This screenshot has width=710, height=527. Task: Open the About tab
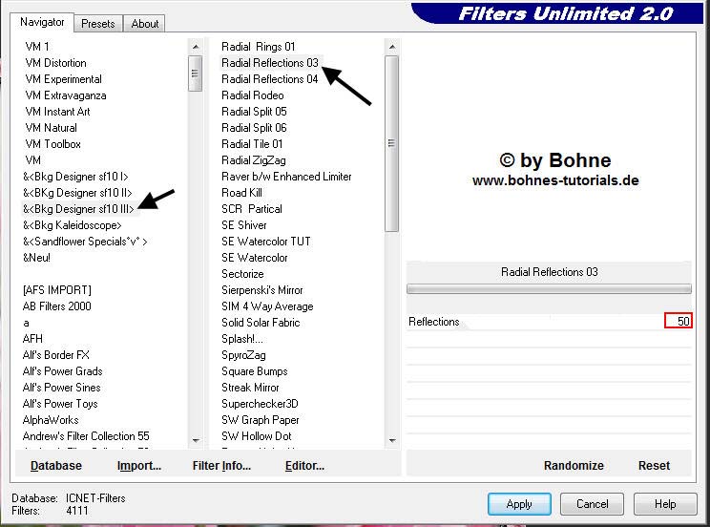145,24
